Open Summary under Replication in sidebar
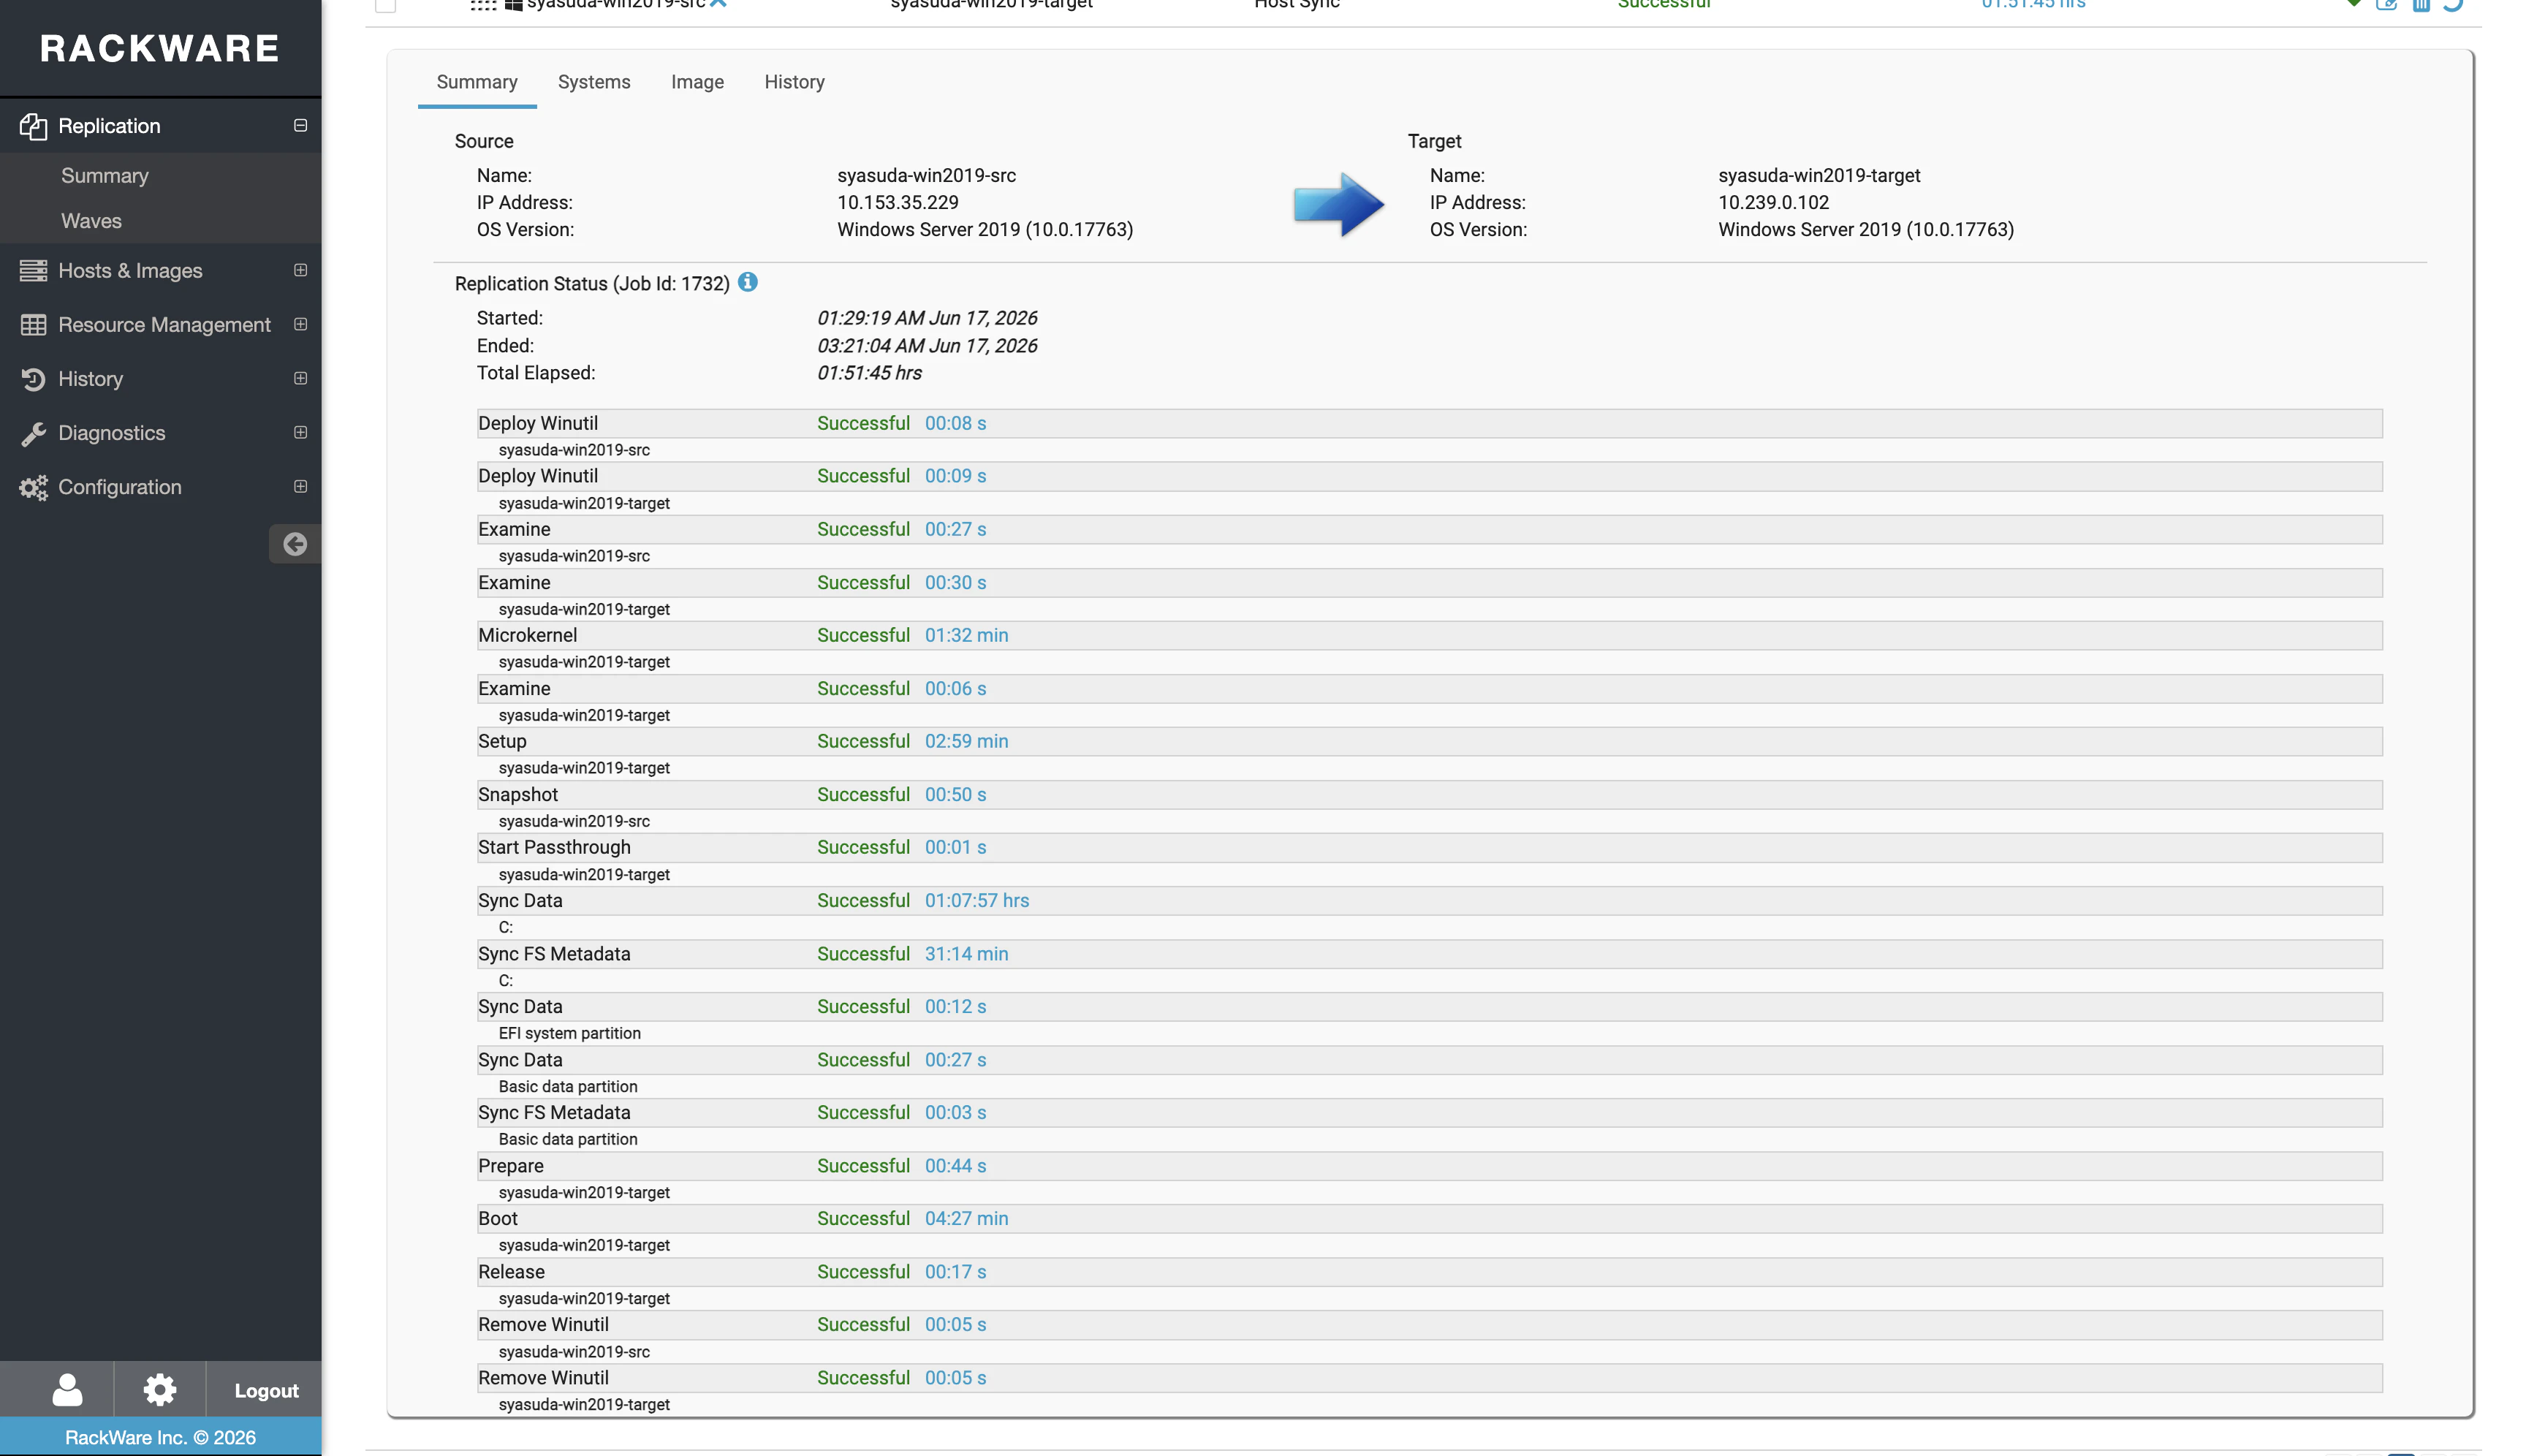Viewport: 2526px width, 1456px height. (105, 176)
